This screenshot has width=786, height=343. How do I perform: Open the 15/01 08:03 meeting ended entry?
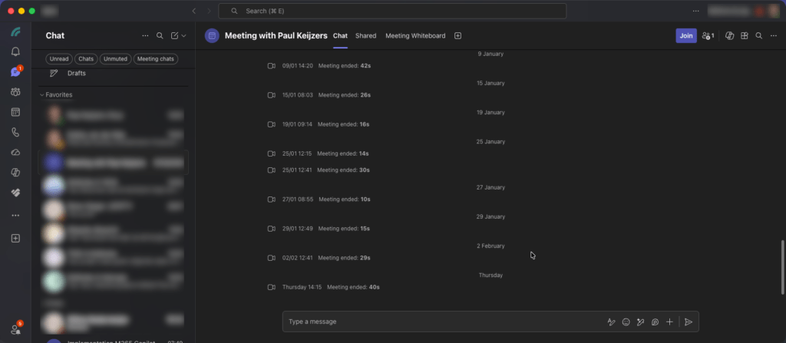pos(319,95)
